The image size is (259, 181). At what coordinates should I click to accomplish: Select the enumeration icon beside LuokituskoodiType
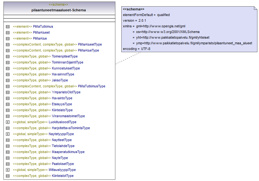coord(8,122)
